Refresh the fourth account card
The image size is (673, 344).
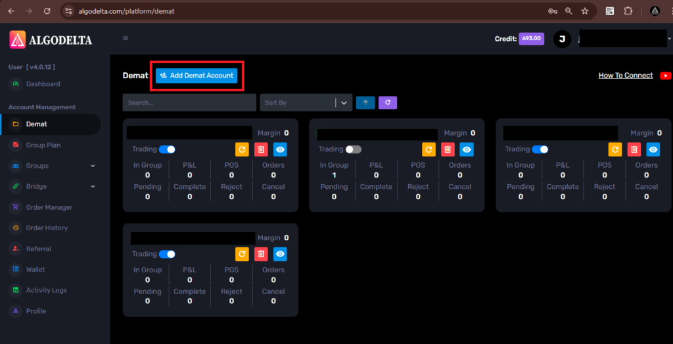242,255
